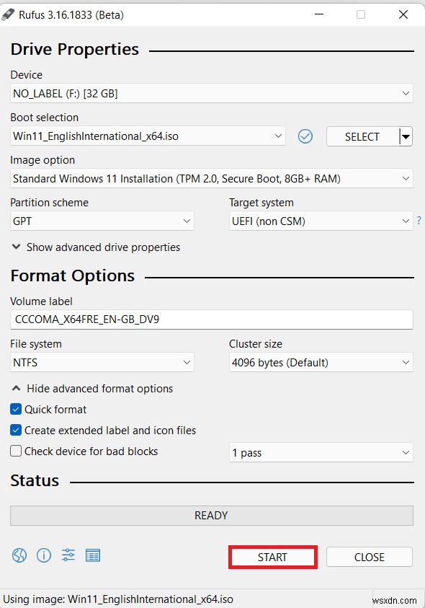Open the SELECT button's dropdown arrow

405,136
